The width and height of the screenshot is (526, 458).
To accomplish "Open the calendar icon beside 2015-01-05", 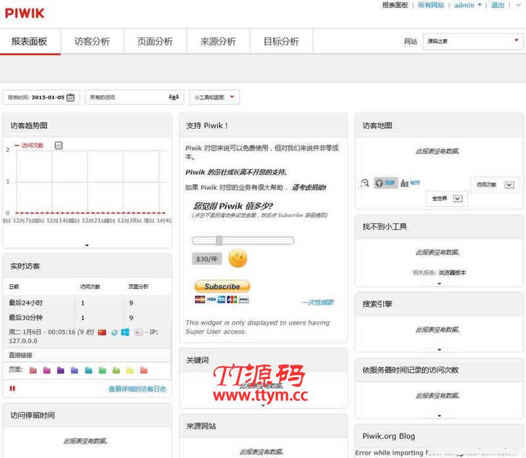I will point(70,97).
